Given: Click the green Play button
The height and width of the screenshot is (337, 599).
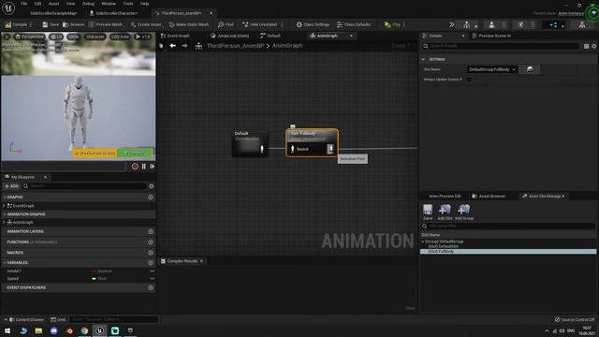Looking at the screenshot, I should click(x=392, y=24).
